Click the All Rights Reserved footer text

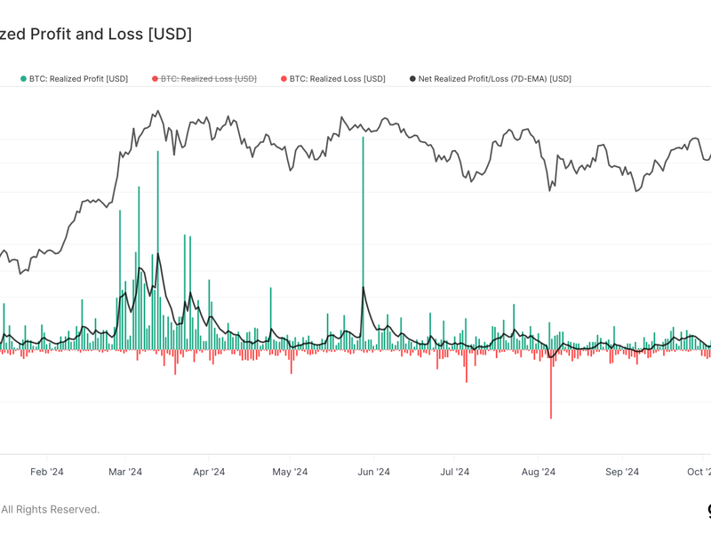click(51, 509)
